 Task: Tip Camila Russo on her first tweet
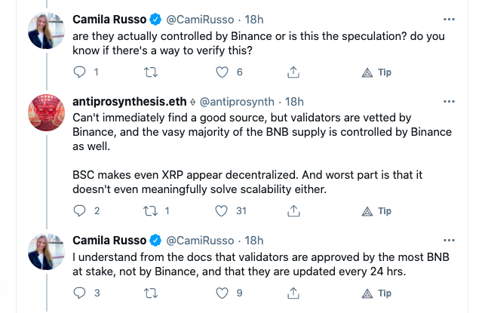point(376,72)
